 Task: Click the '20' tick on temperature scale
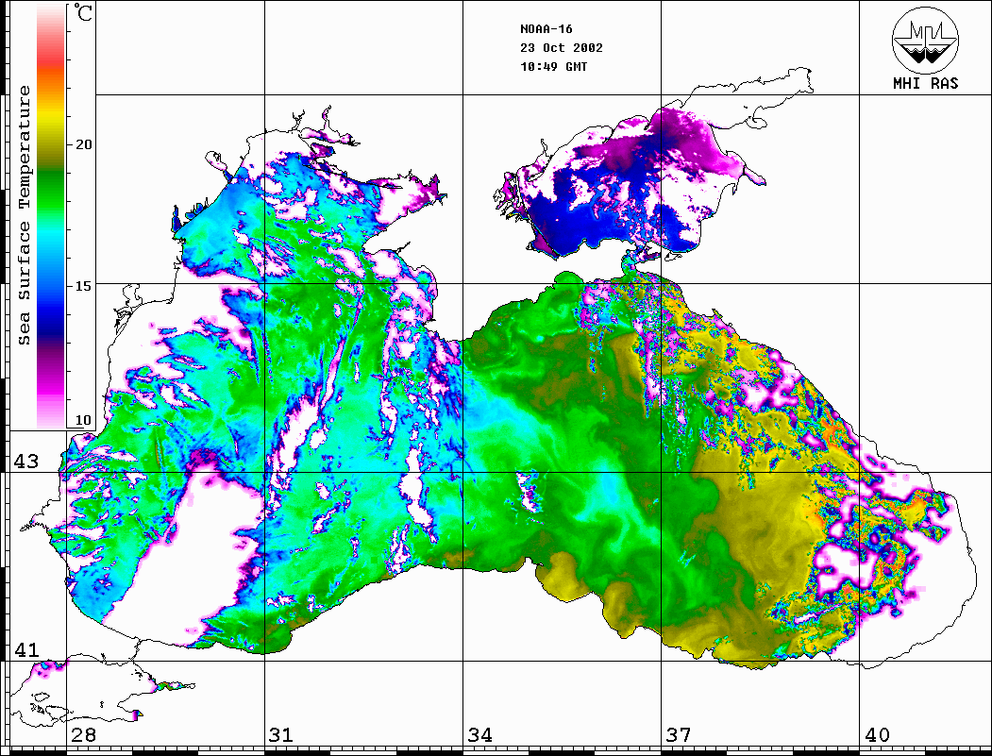[83, 144]
